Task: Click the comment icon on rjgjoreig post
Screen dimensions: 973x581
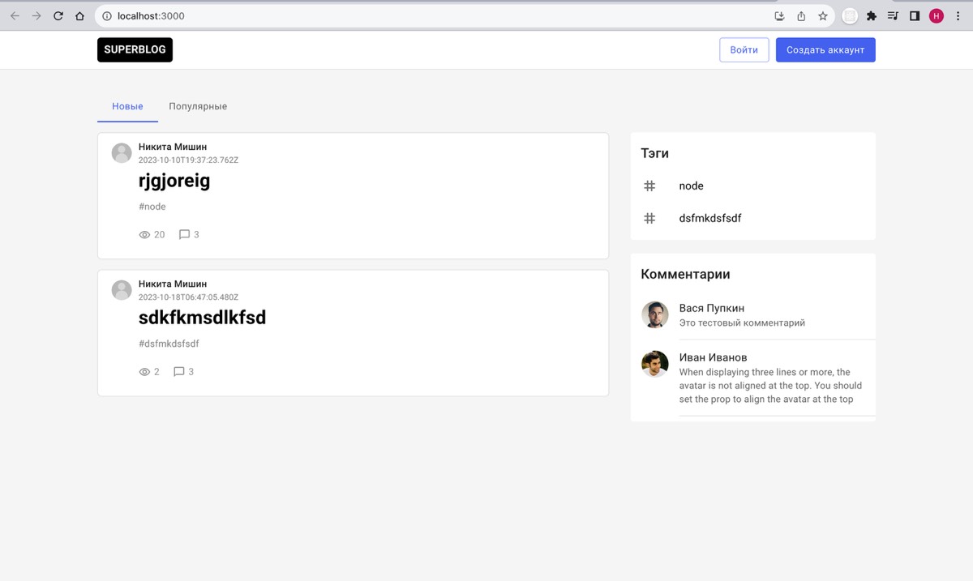Action: (x=184, y=235)
